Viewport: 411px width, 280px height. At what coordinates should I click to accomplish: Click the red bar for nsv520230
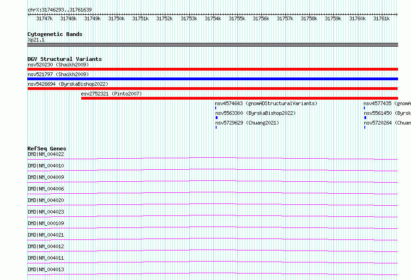click(212, 69)
